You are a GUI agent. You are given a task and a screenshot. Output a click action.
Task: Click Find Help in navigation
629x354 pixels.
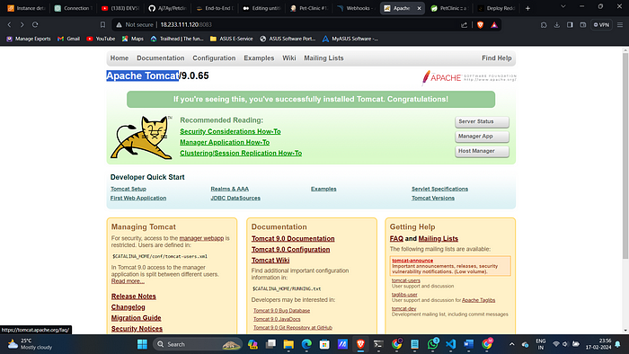497,58
